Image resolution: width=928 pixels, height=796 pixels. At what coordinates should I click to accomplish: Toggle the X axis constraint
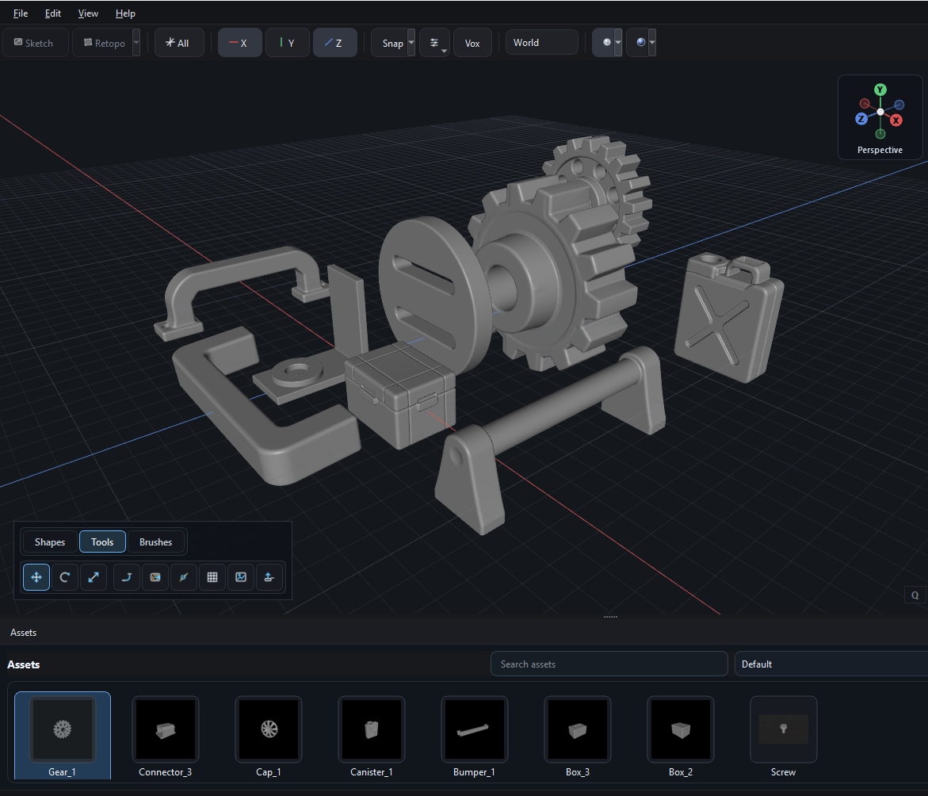[x=239, y=43]
